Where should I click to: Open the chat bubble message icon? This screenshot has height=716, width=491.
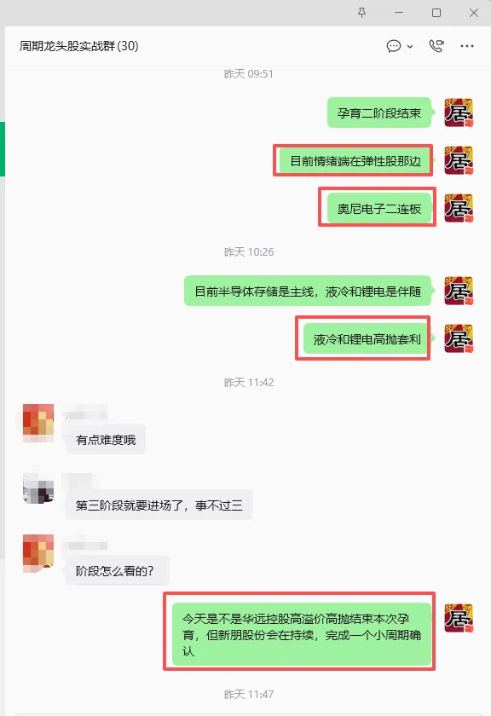pyautogui.click(x=393, y=46)
